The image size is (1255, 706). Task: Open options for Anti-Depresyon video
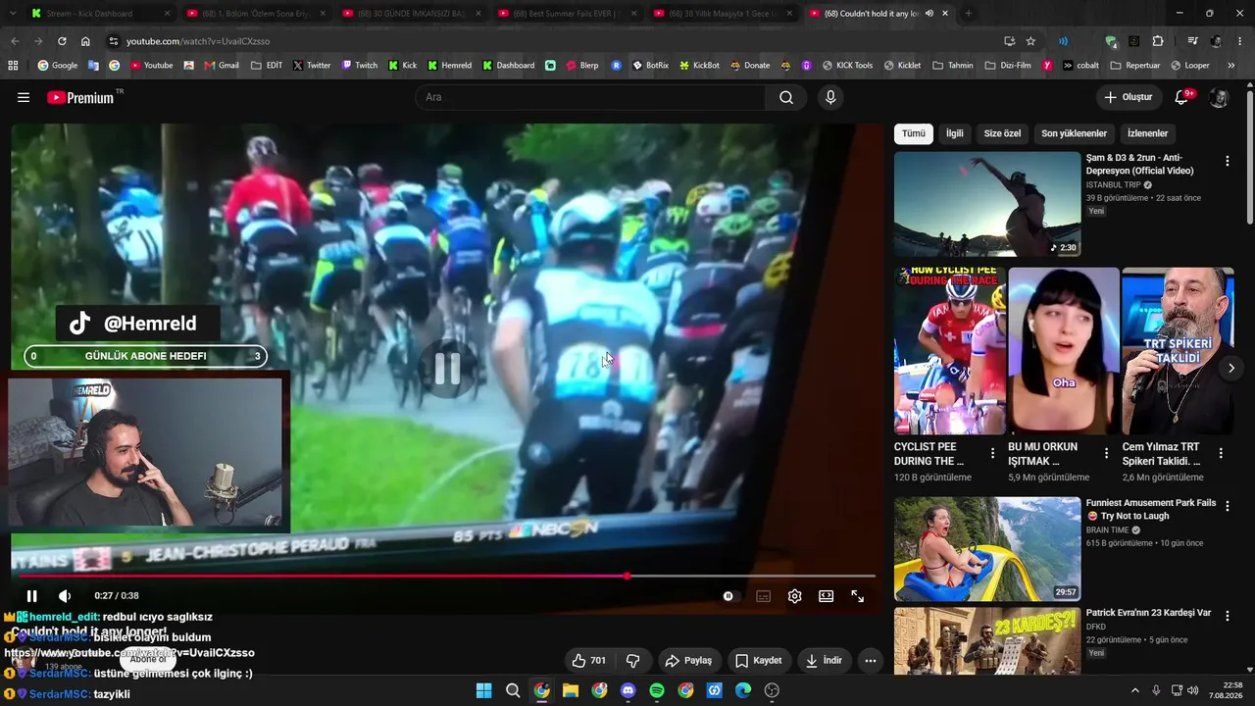pyautogui.click(x=1227, y=161)
